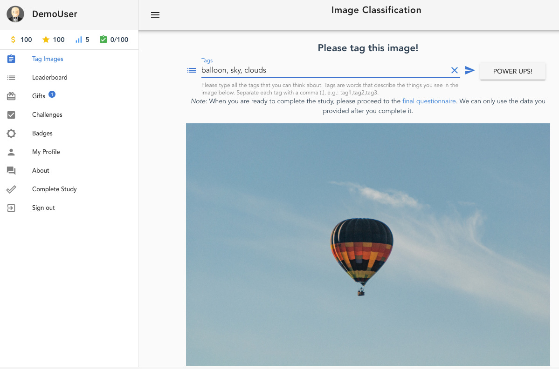Submit tags with the send arrow
The image size is (559, 369).
[470, 70]
